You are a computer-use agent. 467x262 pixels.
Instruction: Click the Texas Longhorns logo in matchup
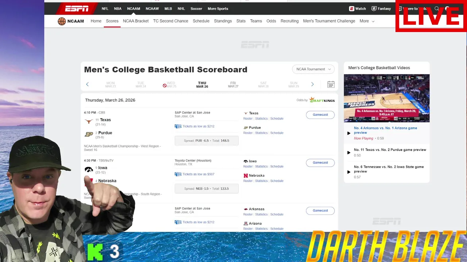point(89,121)
